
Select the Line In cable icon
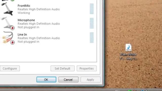pos(8,38)
